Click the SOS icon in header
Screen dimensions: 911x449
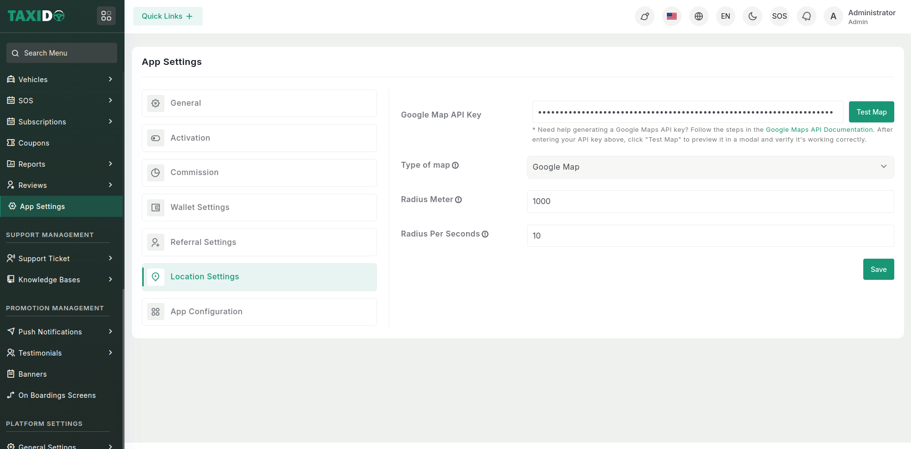(779, 16)
